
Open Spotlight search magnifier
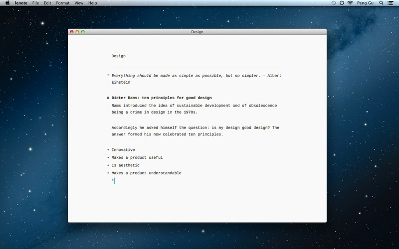point(382,3)
